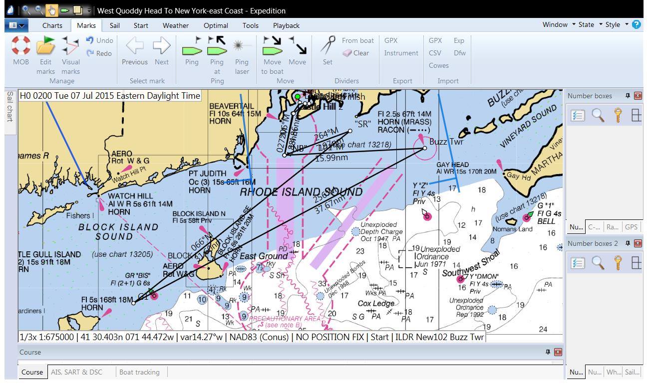
Task: Activate the Move to boat tool
Action: point(272,45)
